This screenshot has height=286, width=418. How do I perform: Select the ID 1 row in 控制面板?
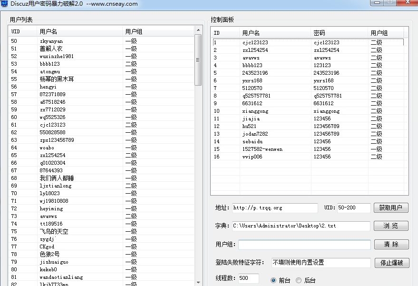308,42
